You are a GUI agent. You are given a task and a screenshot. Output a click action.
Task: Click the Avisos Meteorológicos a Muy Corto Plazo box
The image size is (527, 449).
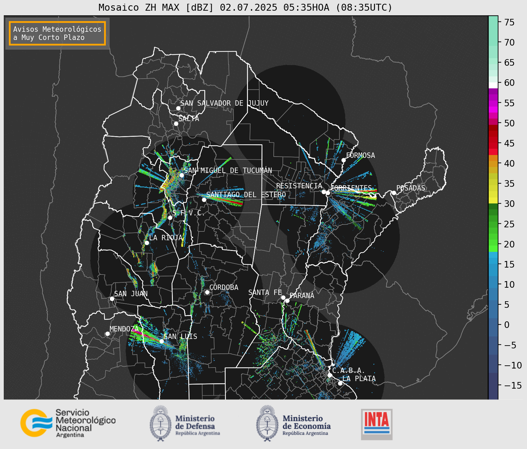57,33
